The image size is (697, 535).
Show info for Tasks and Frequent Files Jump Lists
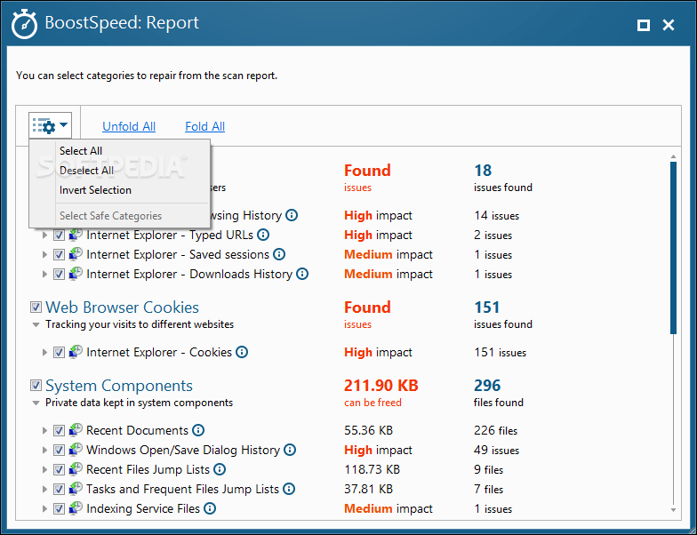coord(289,489)
